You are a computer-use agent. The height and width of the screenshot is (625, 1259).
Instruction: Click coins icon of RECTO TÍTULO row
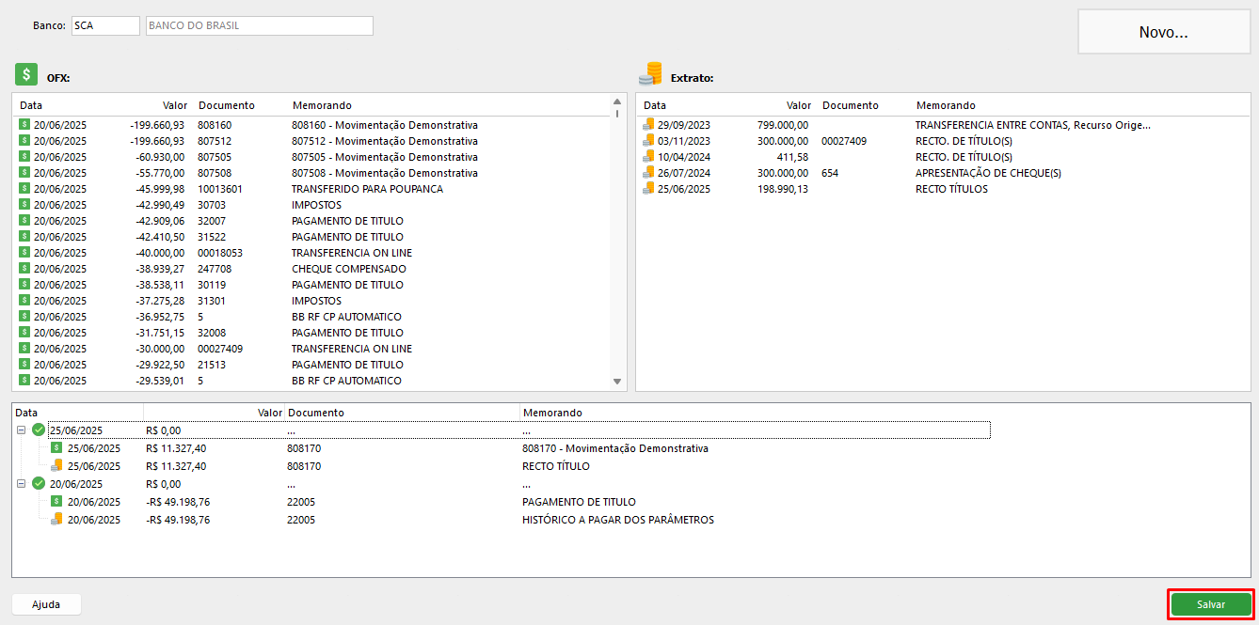(x=56, y=465)
